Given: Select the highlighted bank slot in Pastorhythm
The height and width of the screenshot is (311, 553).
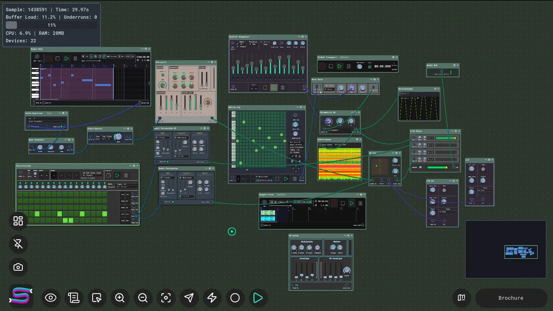Looking at the screenshot, I should pos(54,175).
